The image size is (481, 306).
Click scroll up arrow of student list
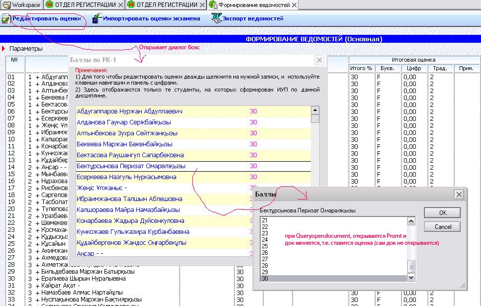(315, 110)
